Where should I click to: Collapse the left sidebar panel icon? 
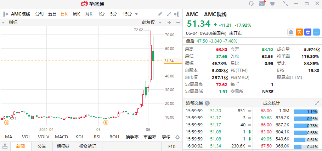5,14
